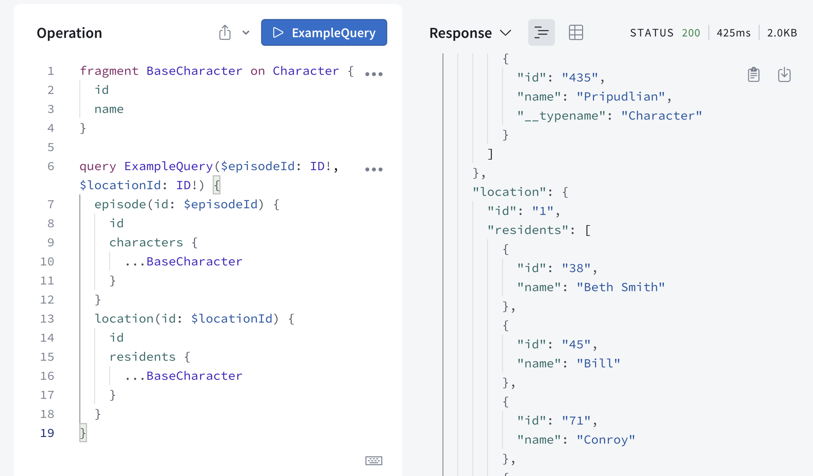
Task: Click the STATUS 200 indicator
Action: pyautogui.click(x=665, y=33)
